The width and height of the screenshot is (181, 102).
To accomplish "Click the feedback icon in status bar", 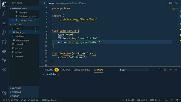I will 172,100.
